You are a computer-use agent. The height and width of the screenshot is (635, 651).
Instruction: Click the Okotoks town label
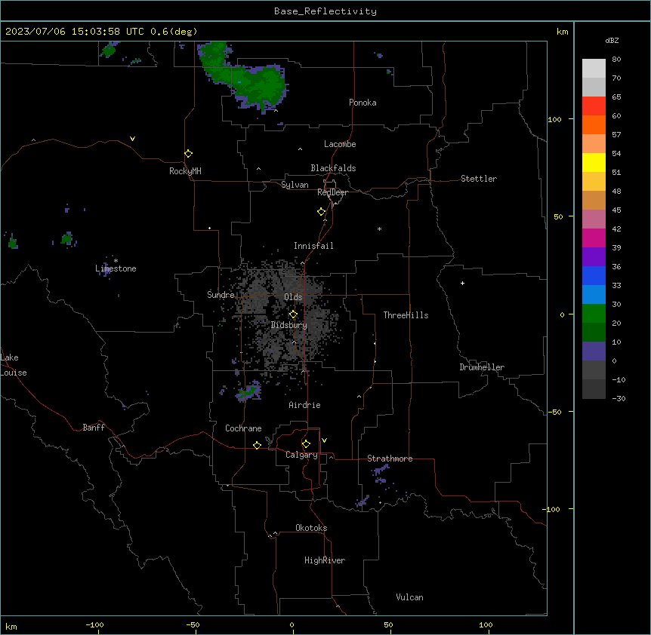pos(311,528)
